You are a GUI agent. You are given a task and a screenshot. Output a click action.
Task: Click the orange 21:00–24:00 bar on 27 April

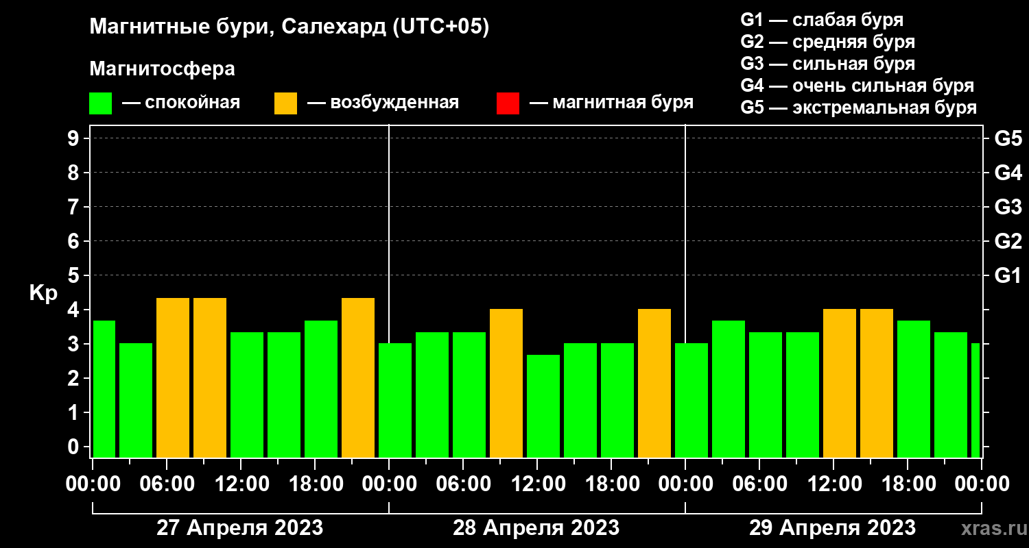358,377
